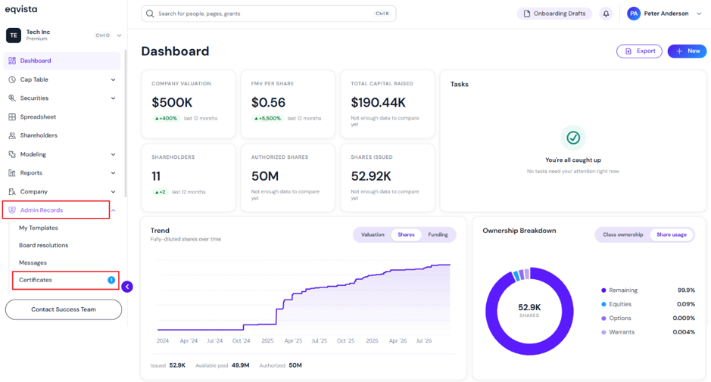711x382 pixels.
Task: Click the green checkmark in Tasks
Action: point(573,138)
